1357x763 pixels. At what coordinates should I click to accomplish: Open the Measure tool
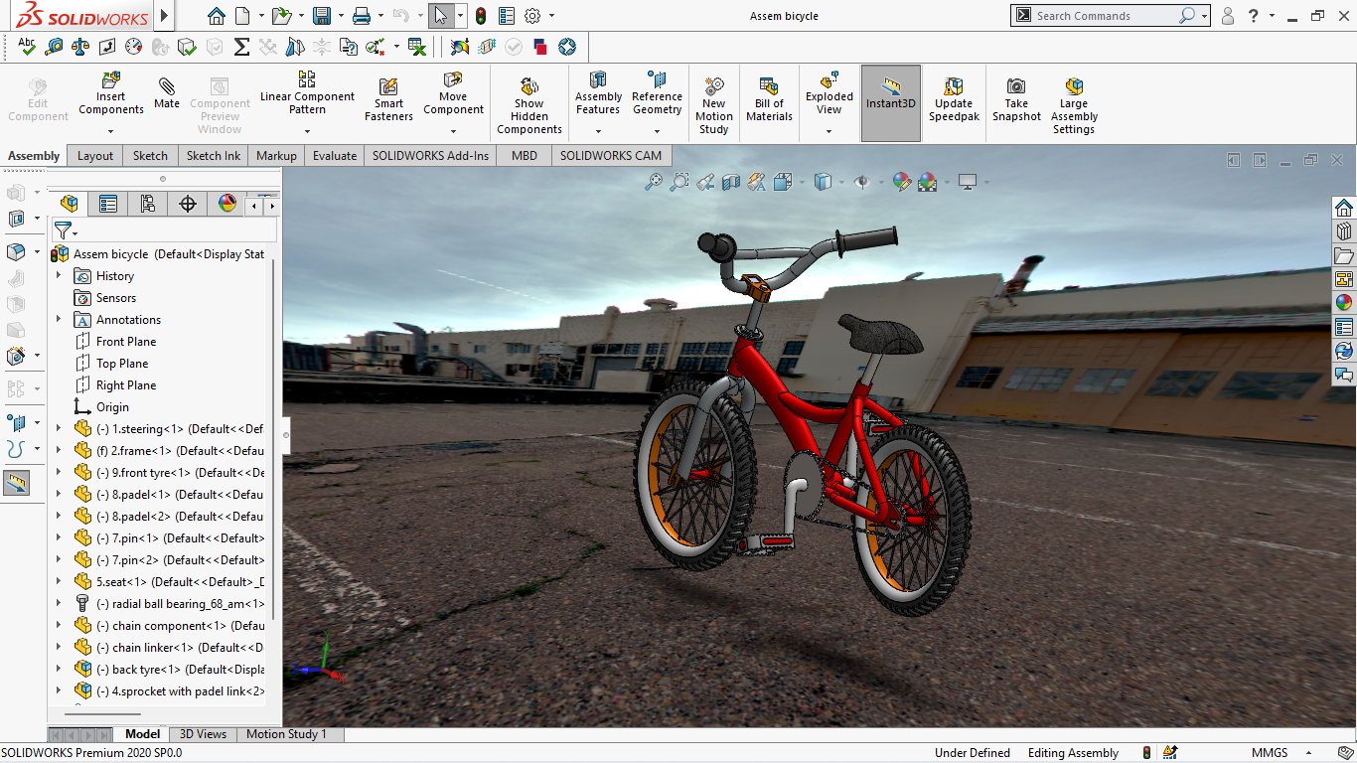tap(54, 46)
